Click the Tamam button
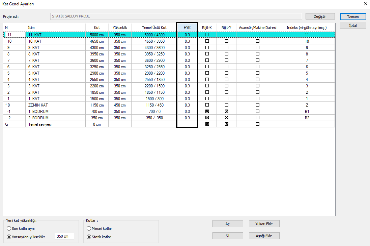 tap(353, 17)
